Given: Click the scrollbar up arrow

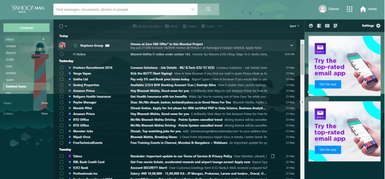Looking at the screenshot, I should [302, 41].
